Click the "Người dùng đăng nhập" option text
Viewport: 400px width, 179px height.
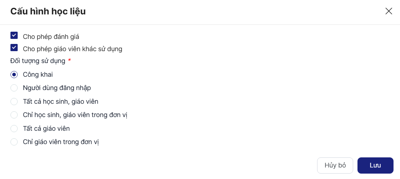pyautogui.click(x=57, y=88)
